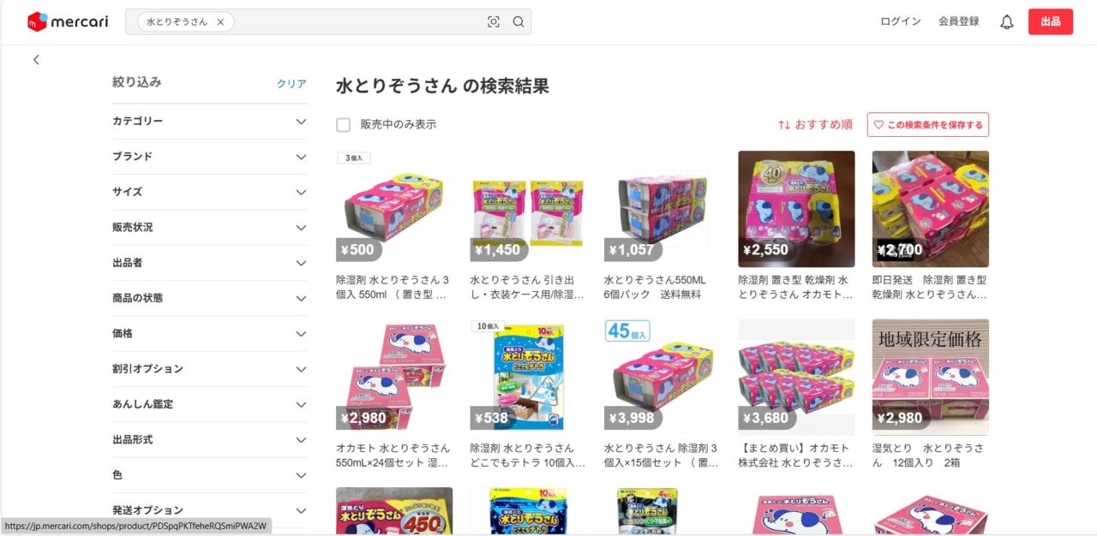
Task: Click the ログイン link
Action: pyautogui.click(x=901, y=21)
